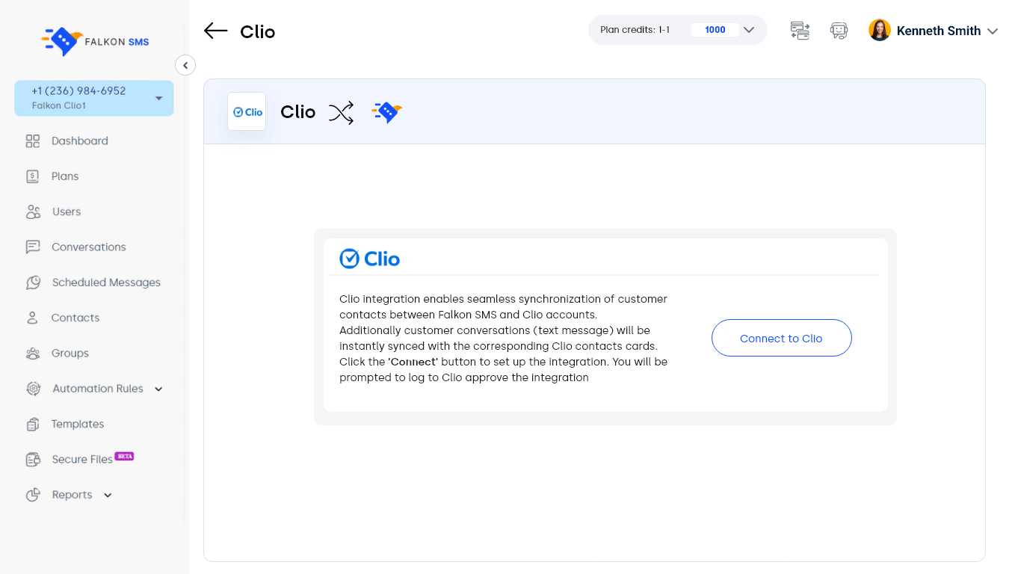The height and width of the screenshot is (574, 1021).
Task: Click the Clio page title
Action: (258, 31)
